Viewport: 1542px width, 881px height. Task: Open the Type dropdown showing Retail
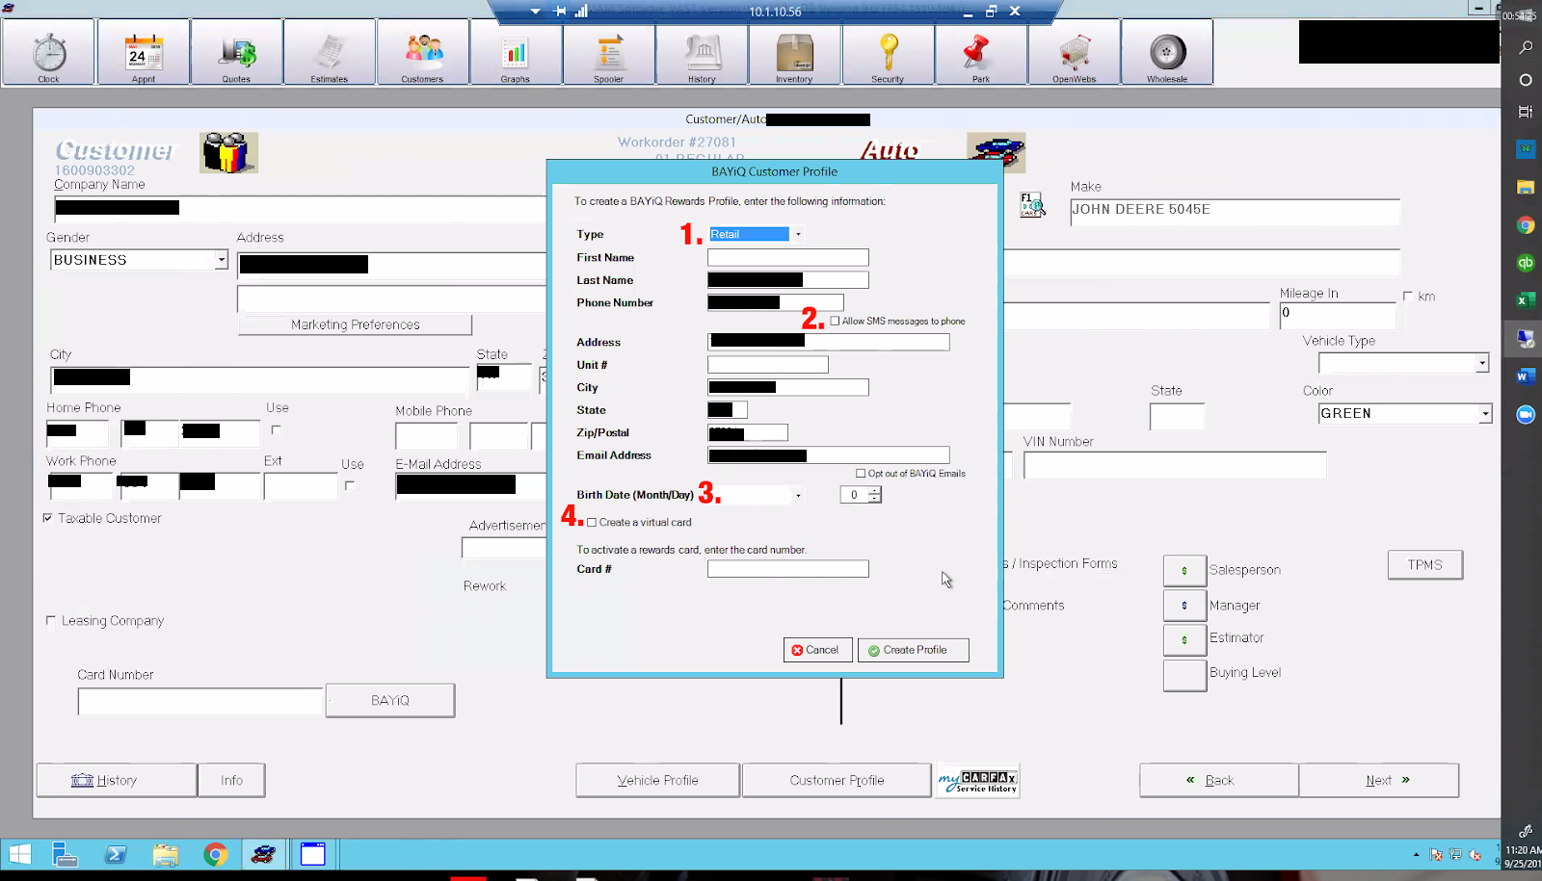coord(798,234)
